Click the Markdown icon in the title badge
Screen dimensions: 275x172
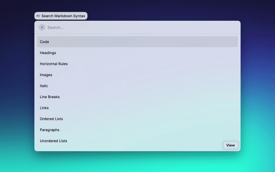tap(38, 16)
